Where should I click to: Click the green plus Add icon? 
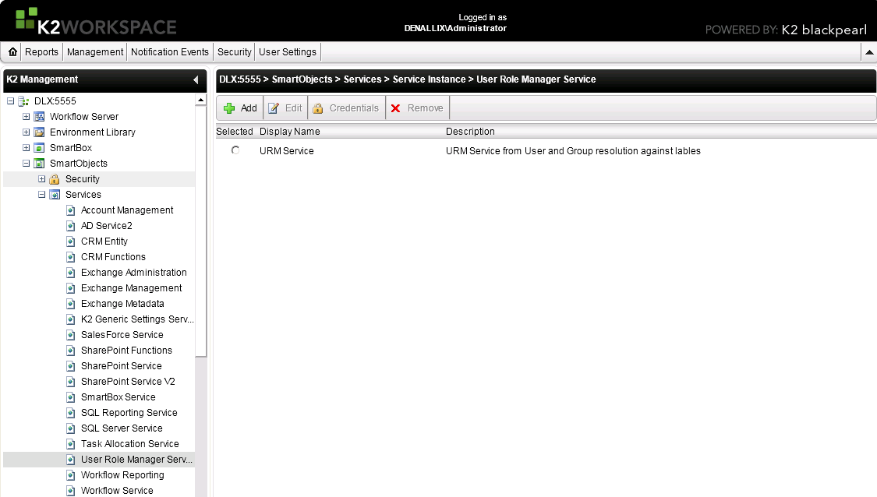point(229,108)
